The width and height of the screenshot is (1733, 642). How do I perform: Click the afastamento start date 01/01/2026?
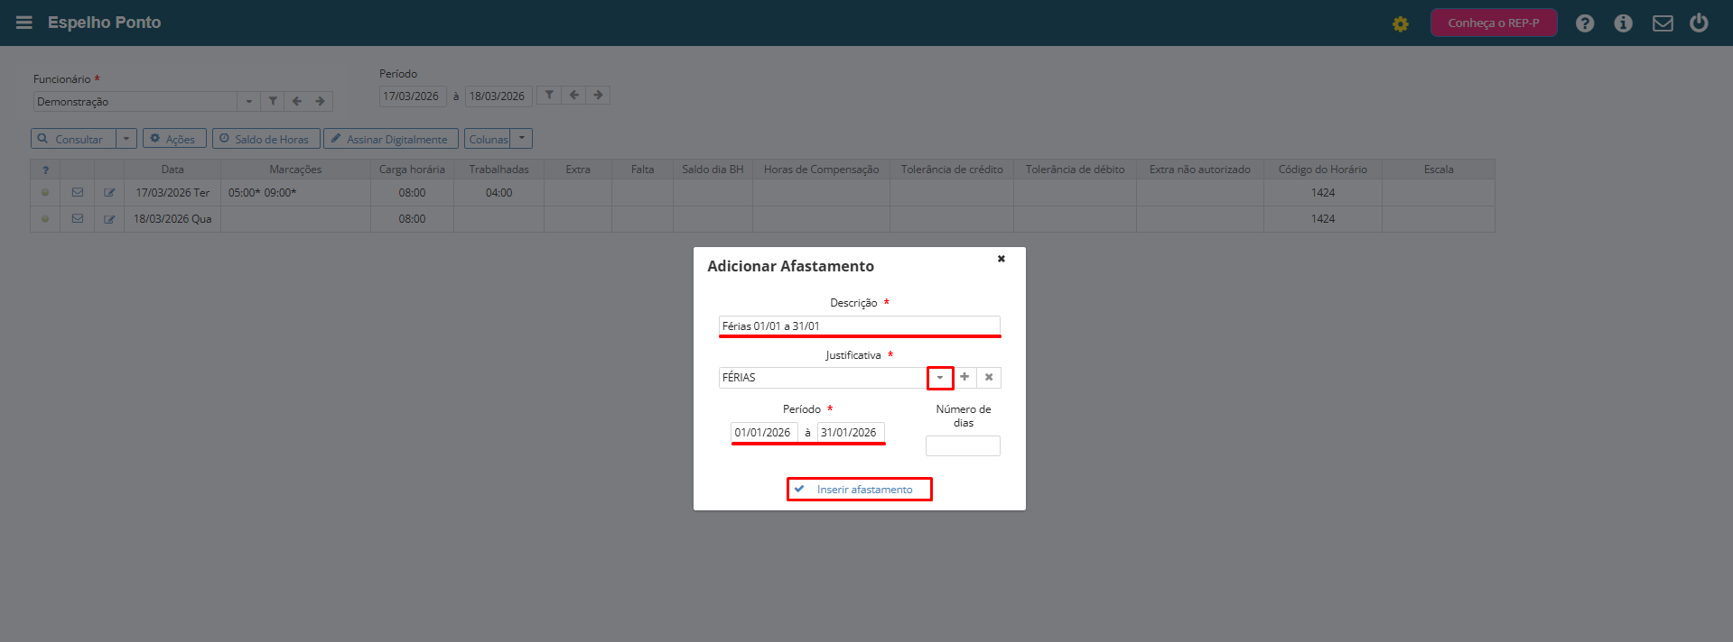tap(764, 432)
